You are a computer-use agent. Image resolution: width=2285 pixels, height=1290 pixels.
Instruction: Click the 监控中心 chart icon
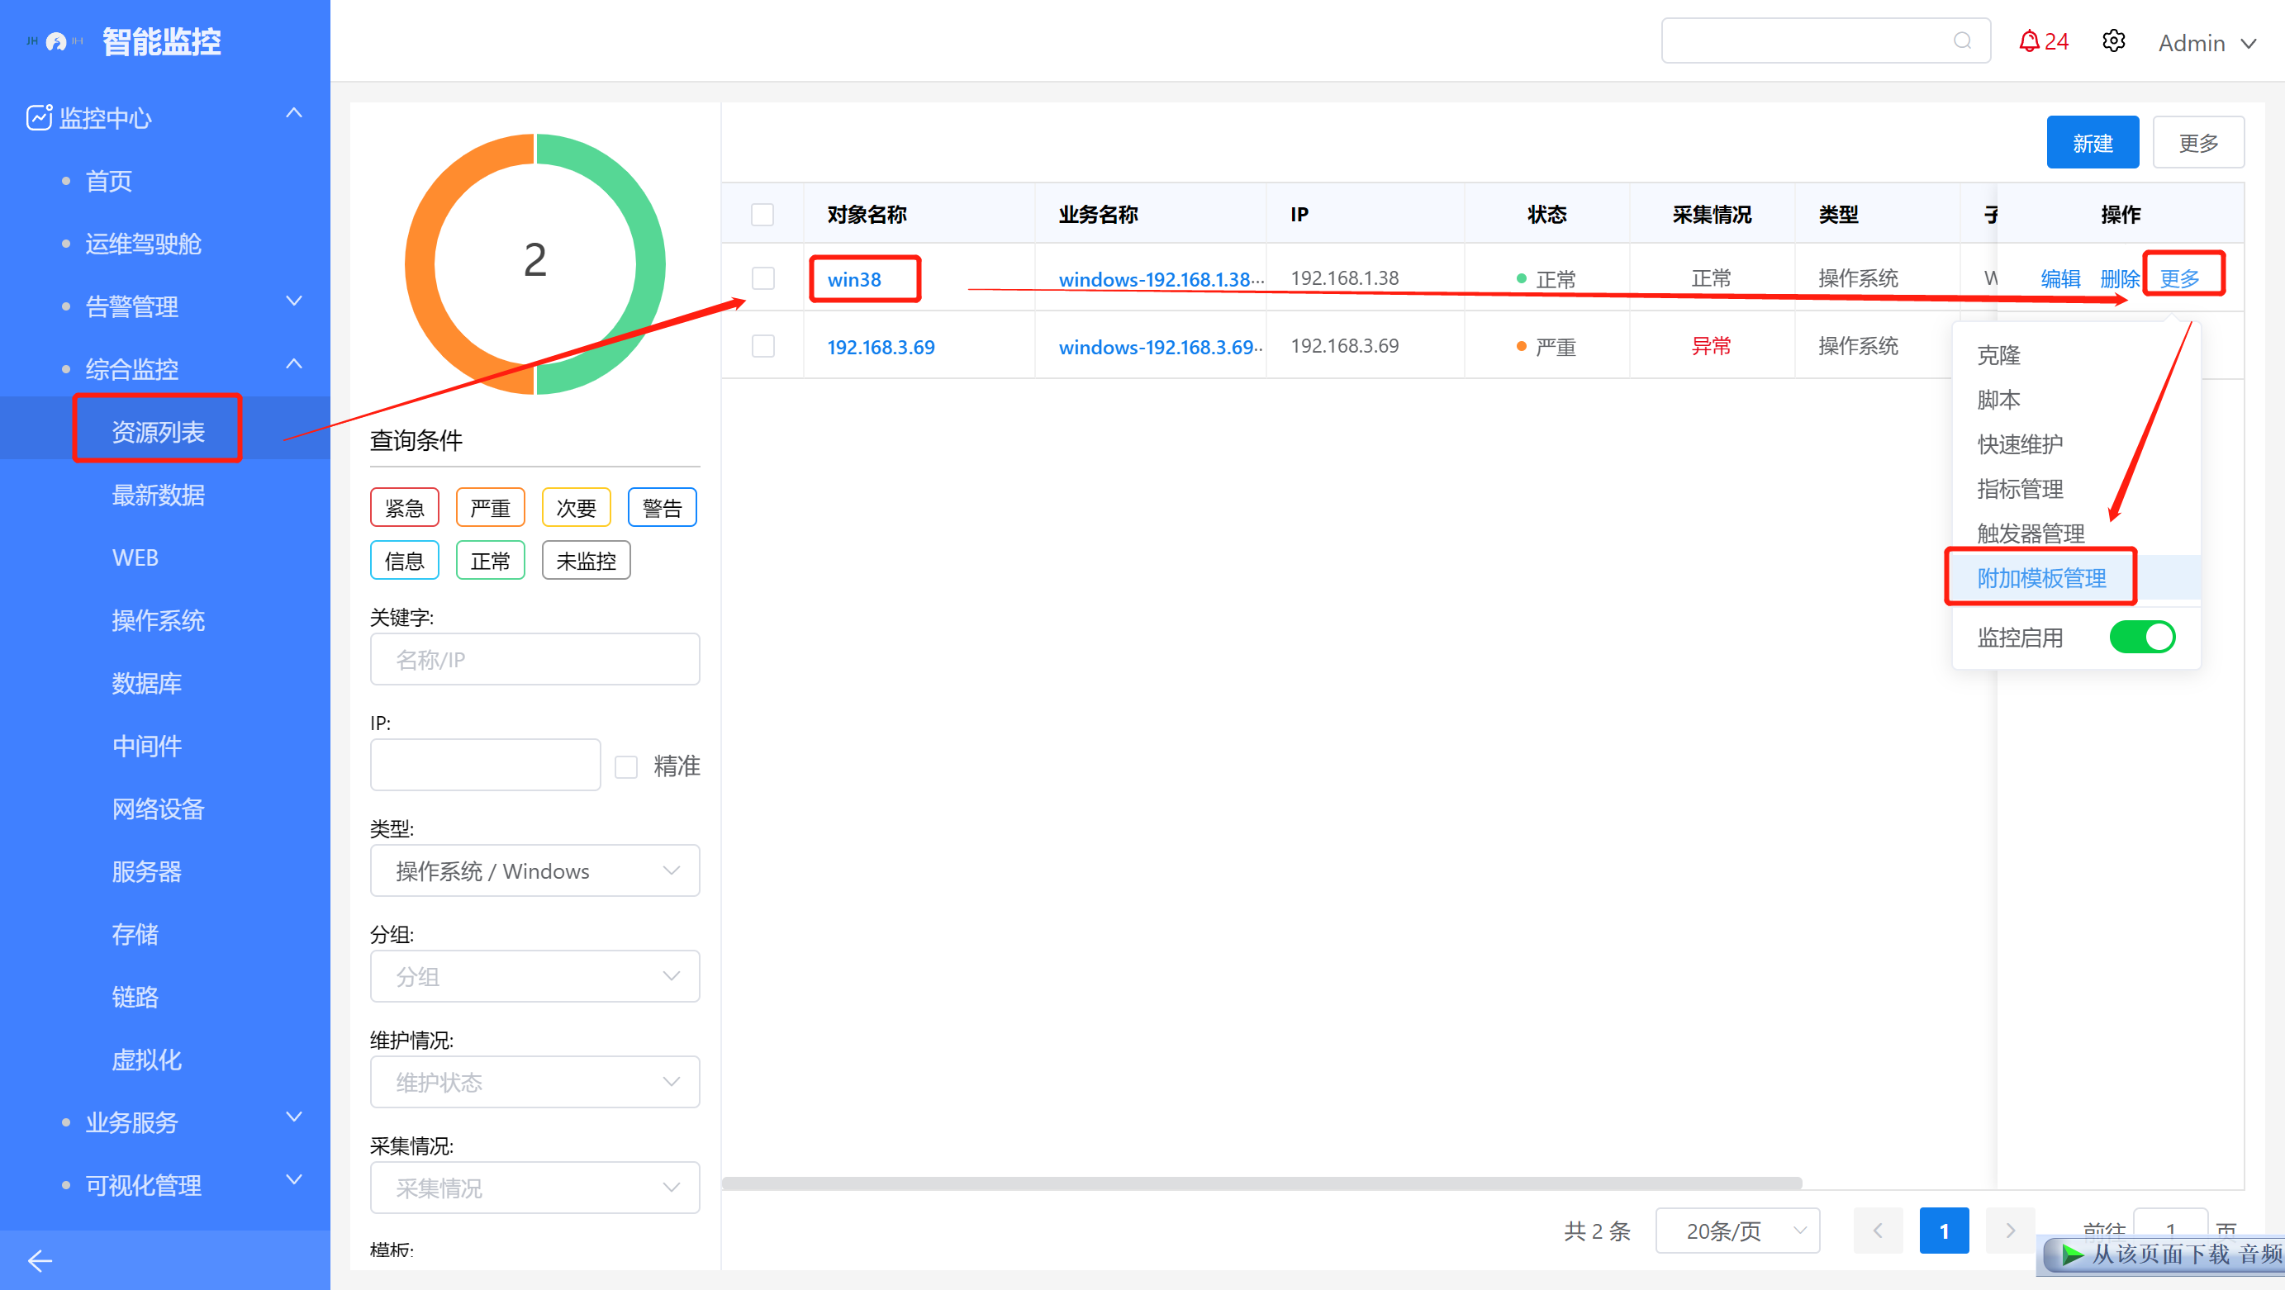click(39, 117)
